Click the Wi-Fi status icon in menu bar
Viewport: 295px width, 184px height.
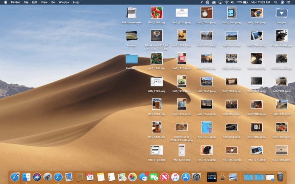pyautogui.click(x=226, y=2)
